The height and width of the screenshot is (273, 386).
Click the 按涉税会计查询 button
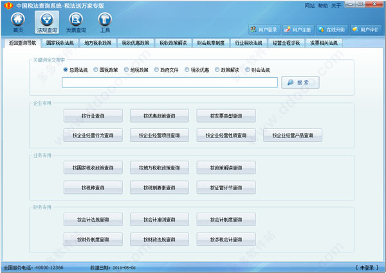click(x=226, y=240)
